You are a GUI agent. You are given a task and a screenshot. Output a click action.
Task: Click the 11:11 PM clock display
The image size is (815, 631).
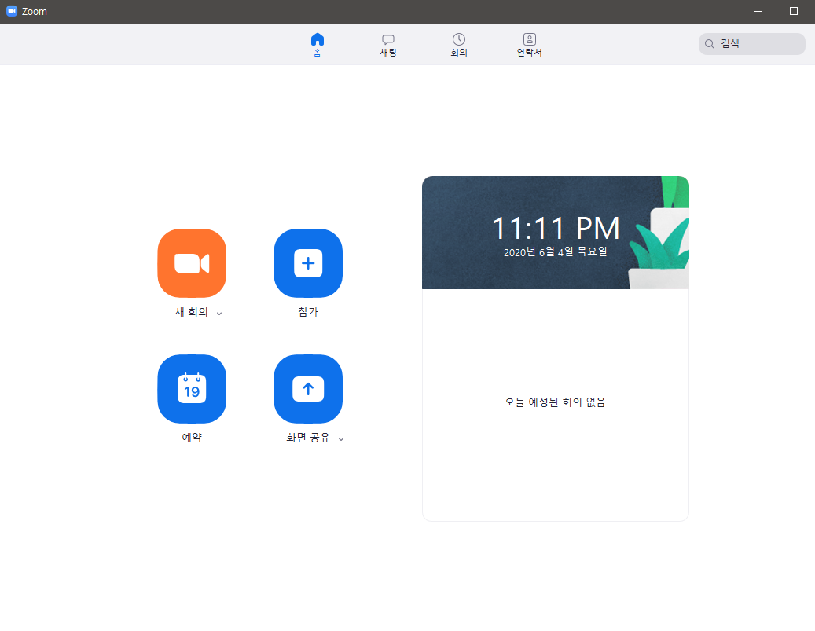pyautogui.click(x=556, y=228)
